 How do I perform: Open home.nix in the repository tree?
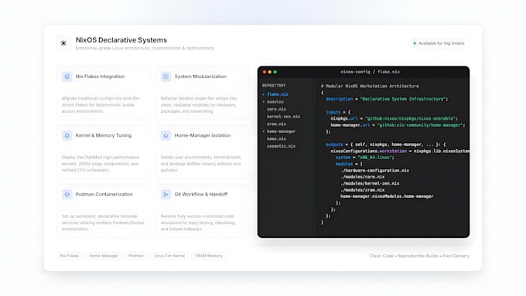pos(276,139)
